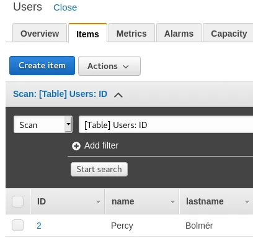Screen dimensions: 253x238
Task: Open the ID column sort arrow
Action: (98, 202)
